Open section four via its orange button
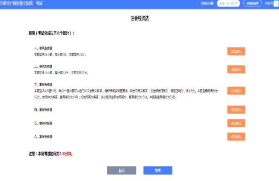This screenshot has width=279, height=181. coord(236,110)
